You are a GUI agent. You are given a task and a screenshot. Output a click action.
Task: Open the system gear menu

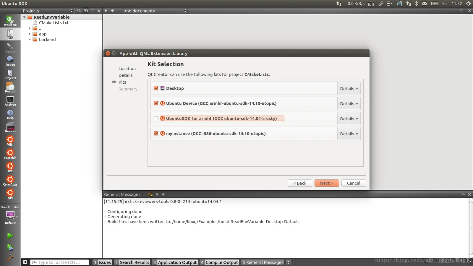pos(468,4)
